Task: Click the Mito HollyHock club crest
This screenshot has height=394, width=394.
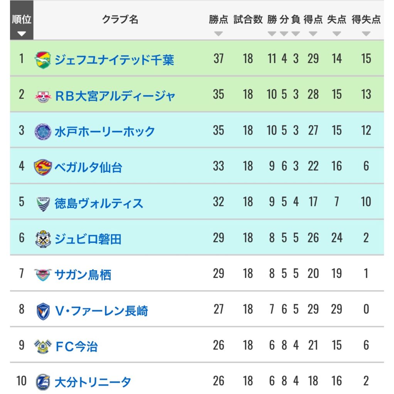Action: pyautogui.click(x=43, y=132)
